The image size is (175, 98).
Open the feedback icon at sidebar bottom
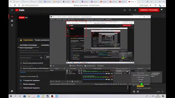coord(12,91)
